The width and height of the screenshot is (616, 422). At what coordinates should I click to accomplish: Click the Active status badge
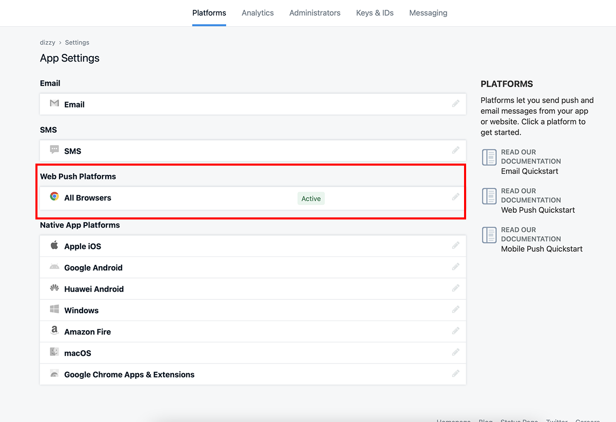(311, 198)
